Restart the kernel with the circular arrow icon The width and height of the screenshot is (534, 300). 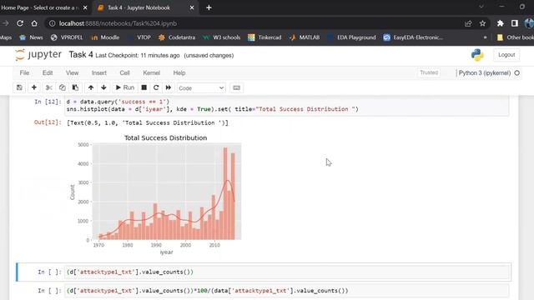[156, 87]
